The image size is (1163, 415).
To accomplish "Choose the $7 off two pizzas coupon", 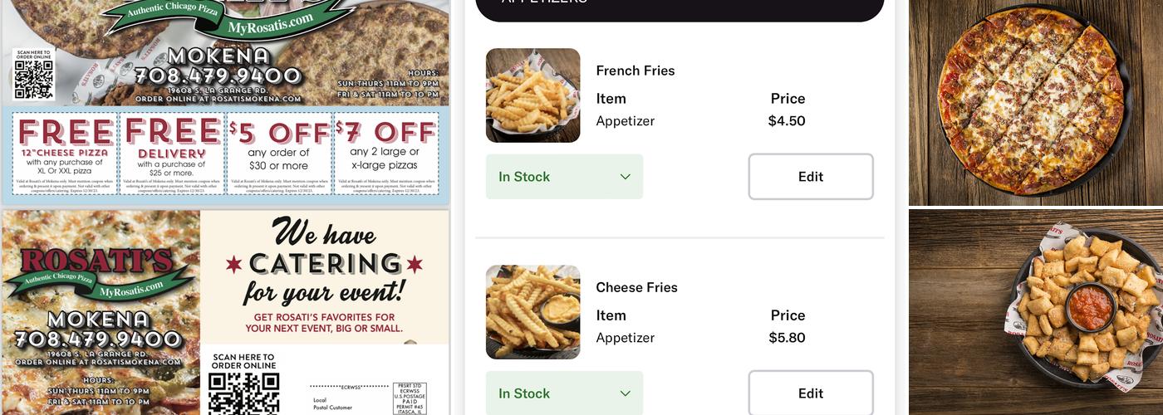I will pos(385,154).
